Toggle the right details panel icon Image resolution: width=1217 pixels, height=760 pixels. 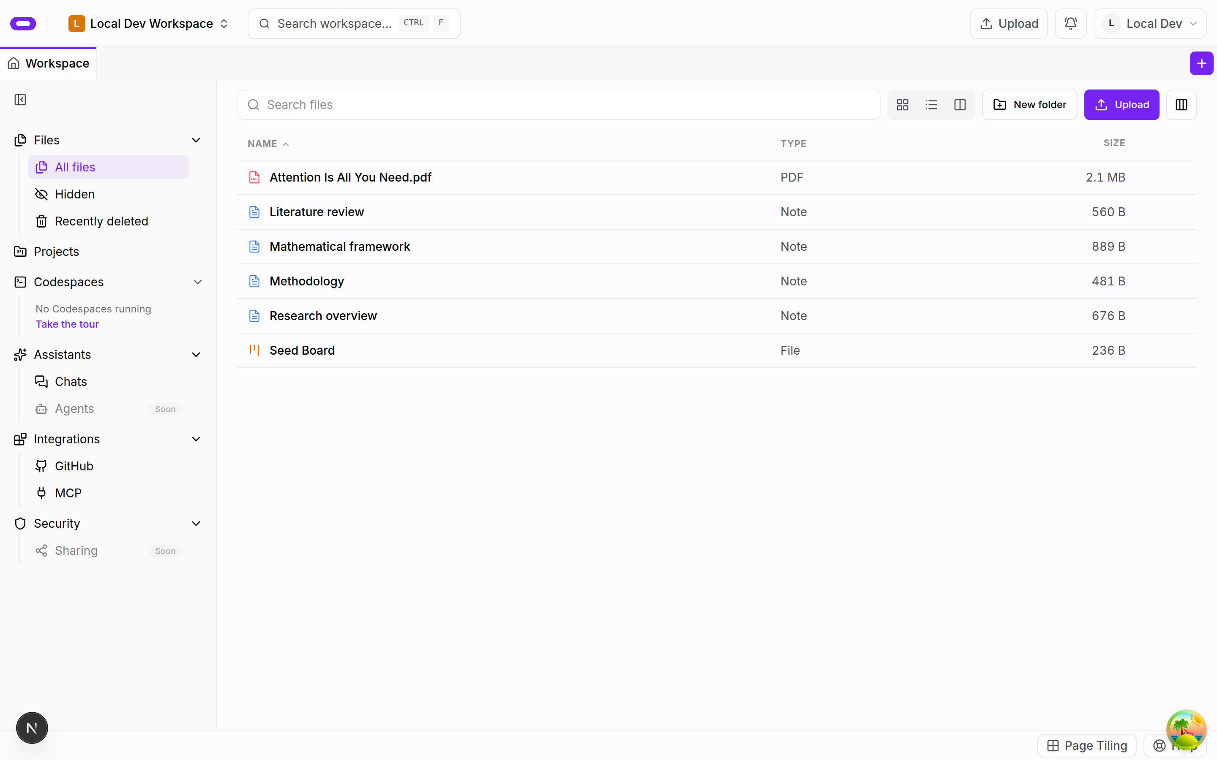[1181, 105]
